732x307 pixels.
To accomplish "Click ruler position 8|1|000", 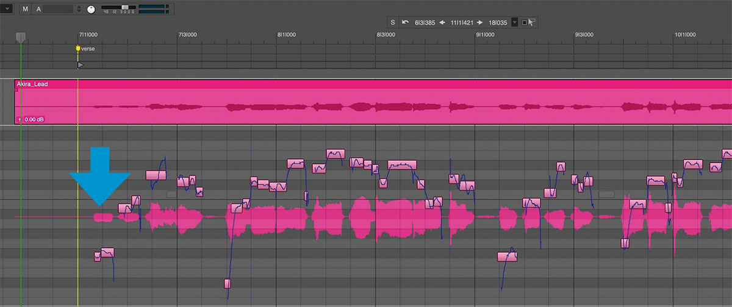I will [287, 35].
